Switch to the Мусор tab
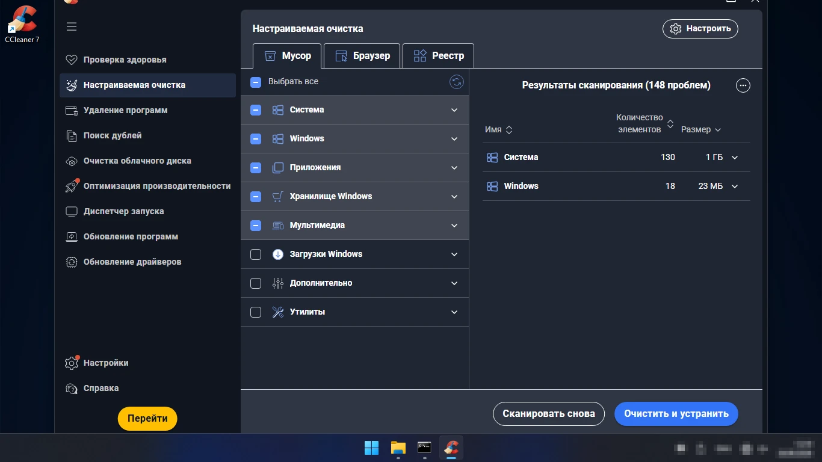The image size is (822, 462). (x=288, y=56)
